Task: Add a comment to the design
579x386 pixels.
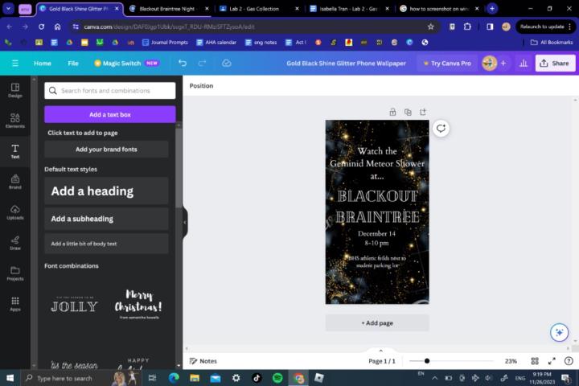Action: 441,128
